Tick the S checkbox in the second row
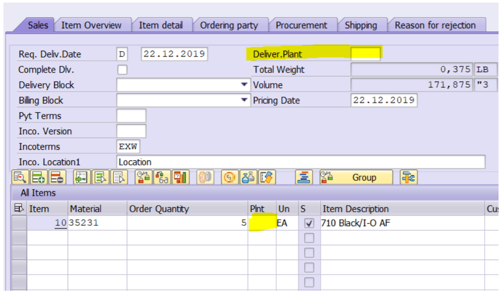This screenshot has width=503, height=292. (x=309, y=238)
